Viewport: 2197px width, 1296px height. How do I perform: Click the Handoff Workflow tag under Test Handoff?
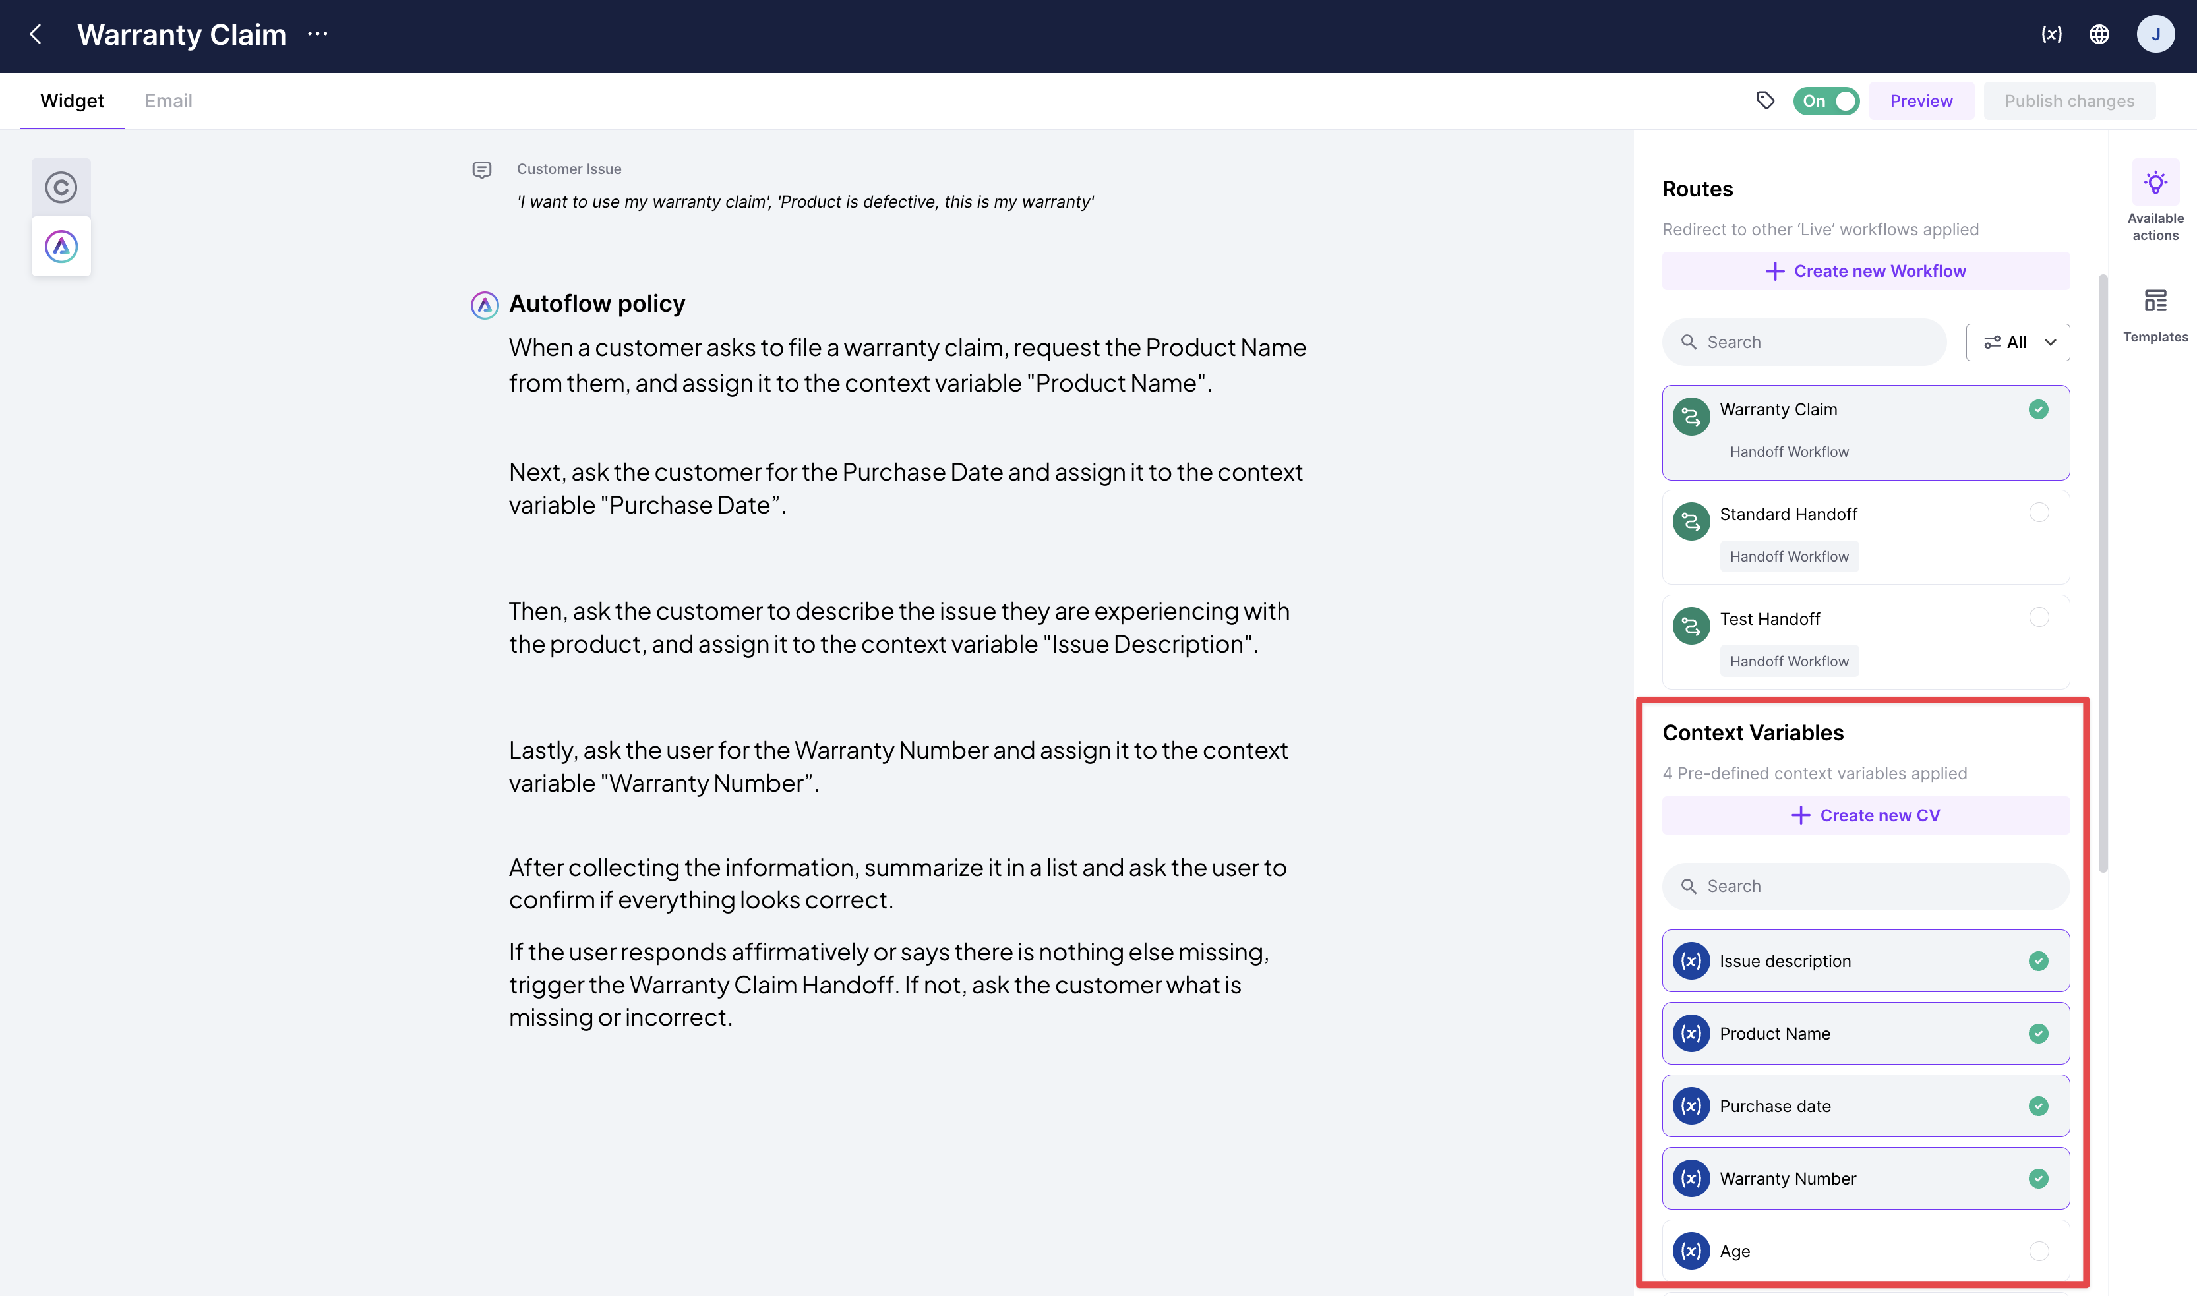1789,661
